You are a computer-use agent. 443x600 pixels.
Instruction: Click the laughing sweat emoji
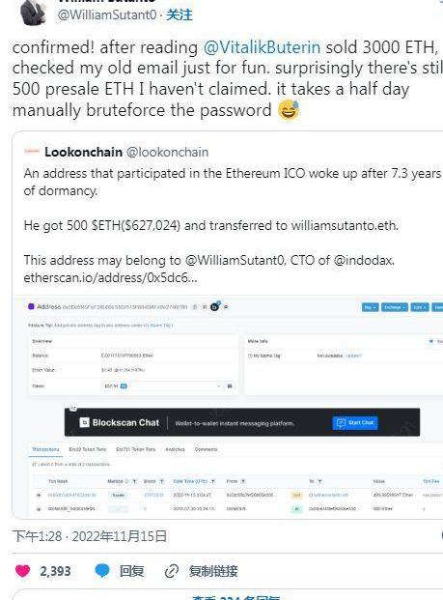pos(289,110)
